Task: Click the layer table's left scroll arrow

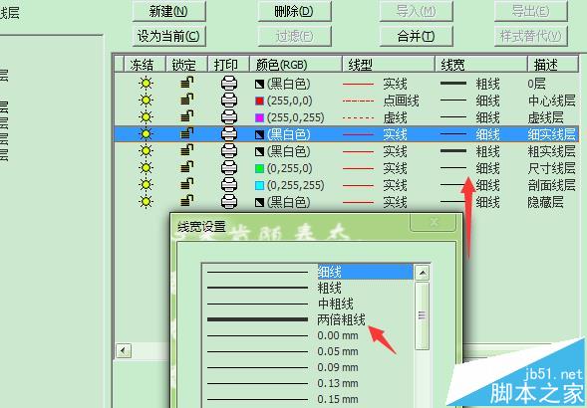Action: [124, 351]
